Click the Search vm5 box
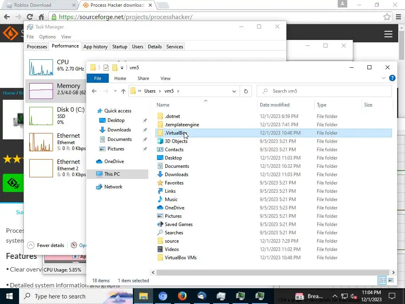Viewport: 405px width, 304px height. (x=324, y=91)
